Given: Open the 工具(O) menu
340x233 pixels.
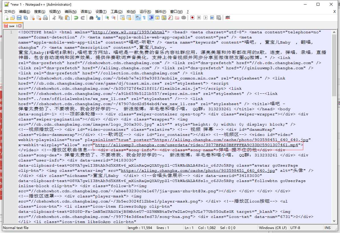Looking at the screenshot, I should click(117, 11).
